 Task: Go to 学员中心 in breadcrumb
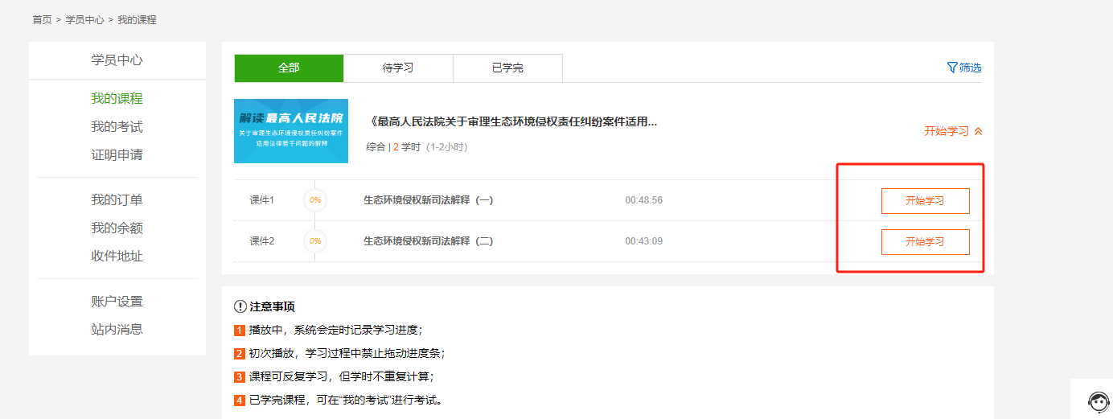click(84, 19)
